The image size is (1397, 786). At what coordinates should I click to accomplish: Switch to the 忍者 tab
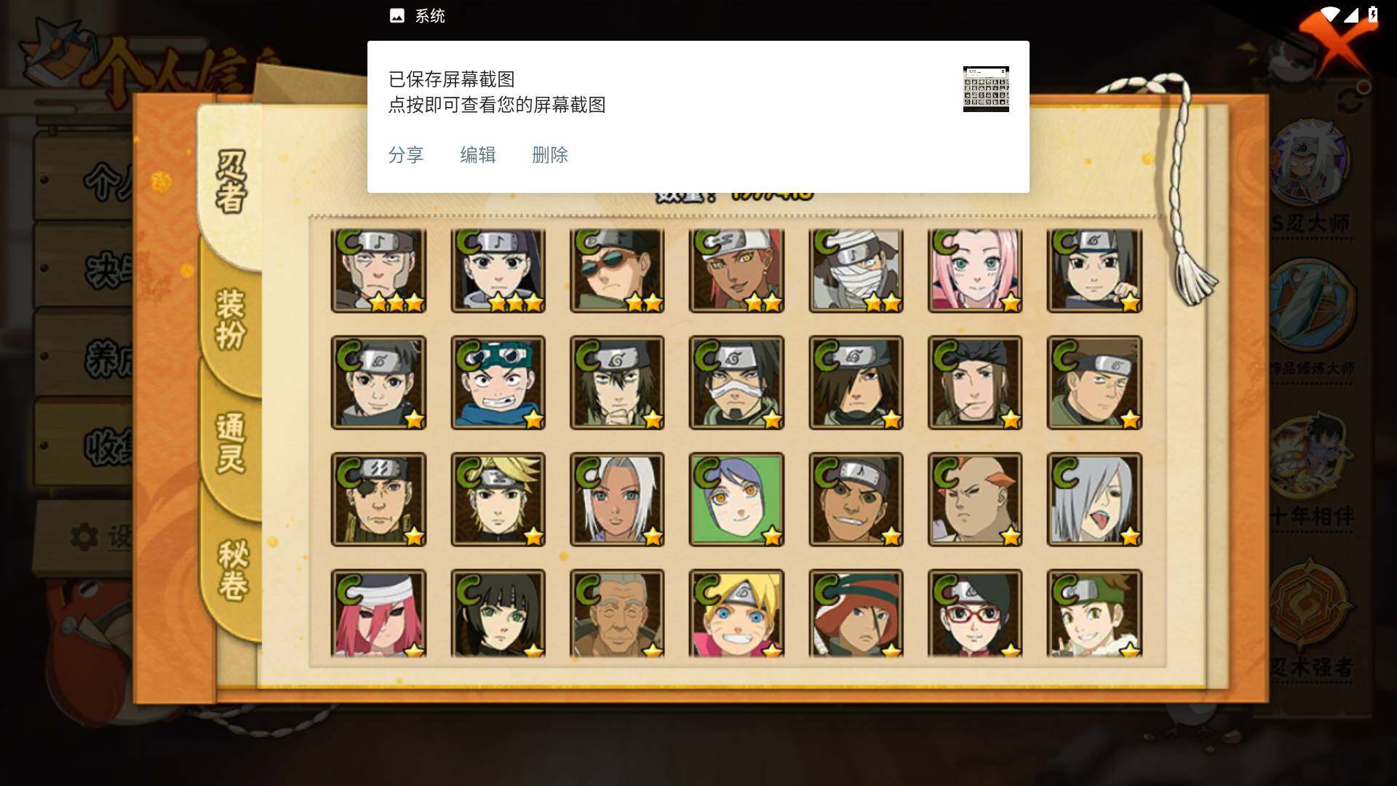pos(231,182)
